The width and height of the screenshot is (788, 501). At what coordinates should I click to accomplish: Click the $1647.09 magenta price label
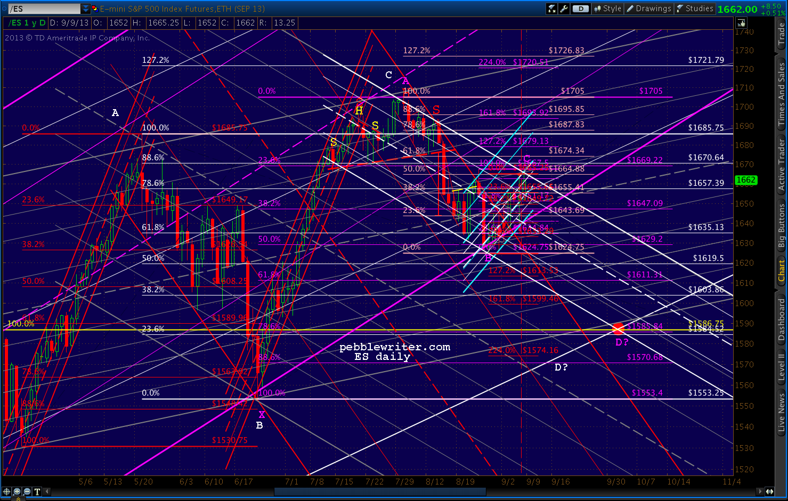click(645, 203)
